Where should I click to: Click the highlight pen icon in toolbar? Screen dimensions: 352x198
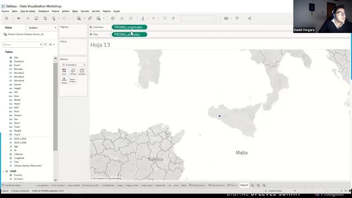pyautogui.click(x=143, y=18)
